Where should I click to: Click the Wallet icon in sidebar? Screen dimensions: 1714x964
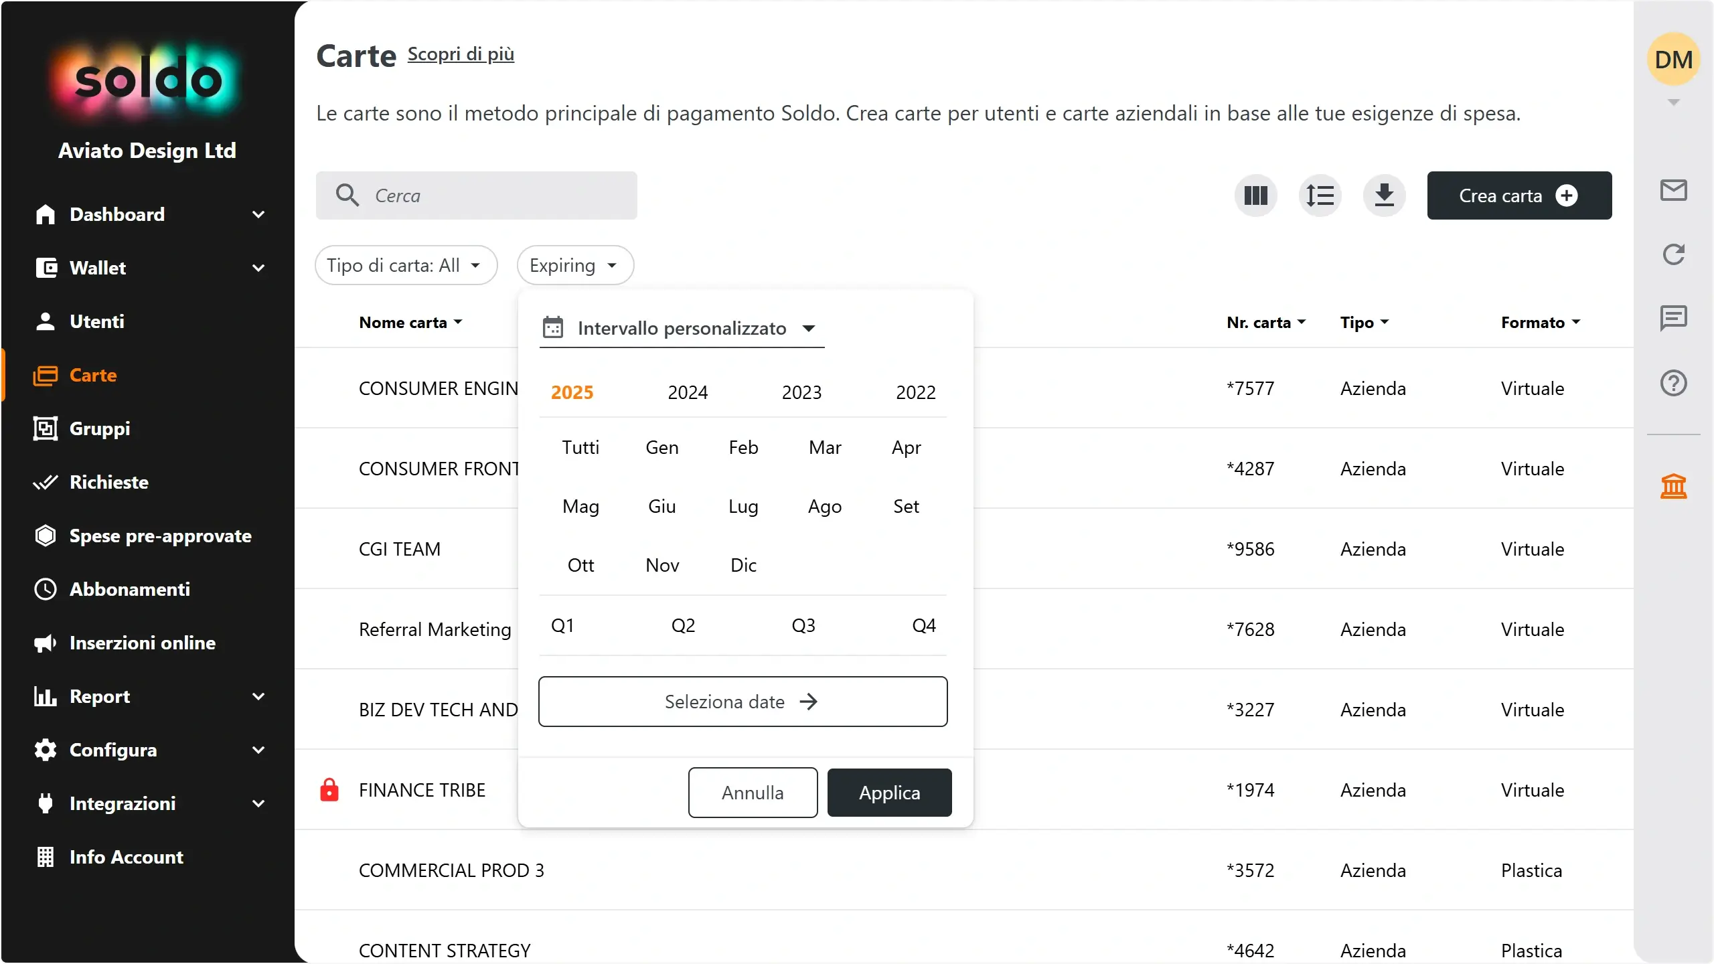coord(45,268)
